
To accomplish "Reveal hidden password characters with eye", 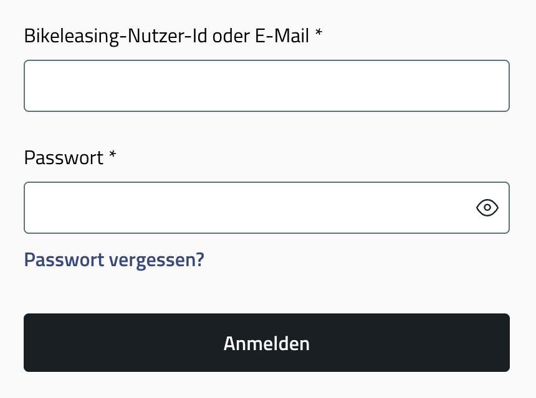I will coord(487,208).
